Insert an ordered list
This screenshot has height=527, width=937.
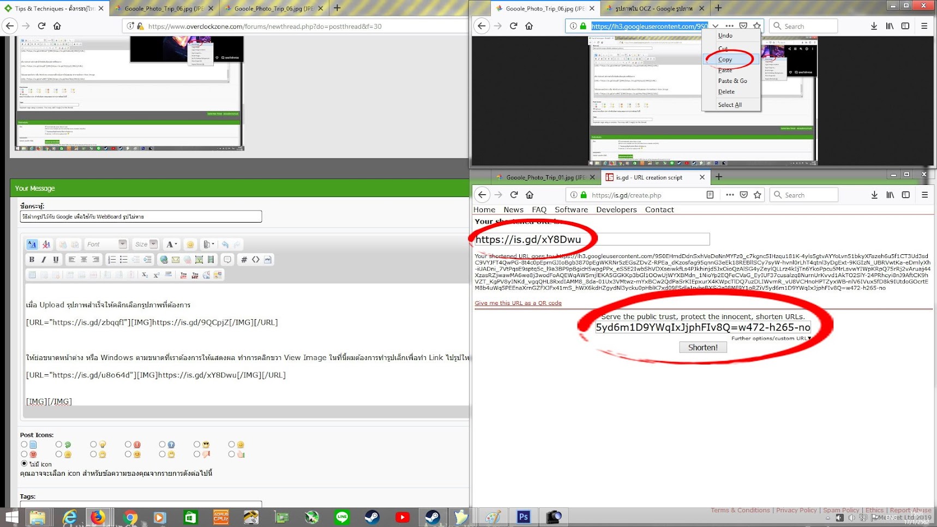pyautogui.click(x=111, y=260)
